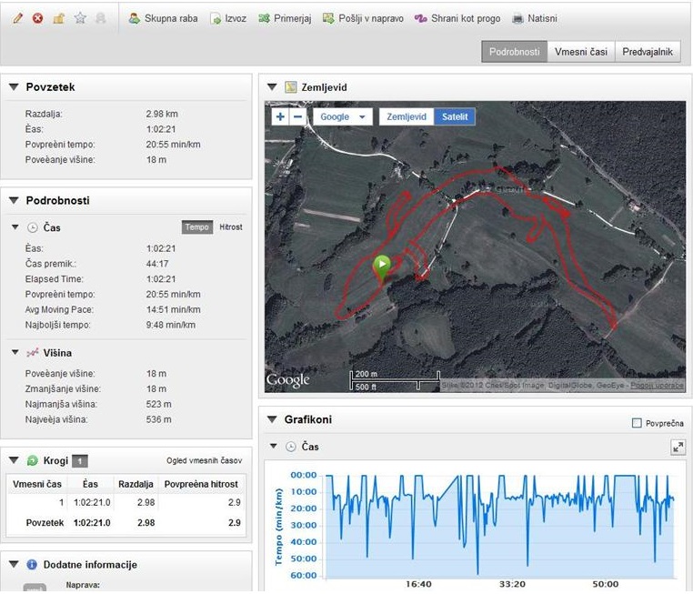The width and height of the screenshot is (693, 594).
Task: Click the pencil edit icon
Action: 17,18
